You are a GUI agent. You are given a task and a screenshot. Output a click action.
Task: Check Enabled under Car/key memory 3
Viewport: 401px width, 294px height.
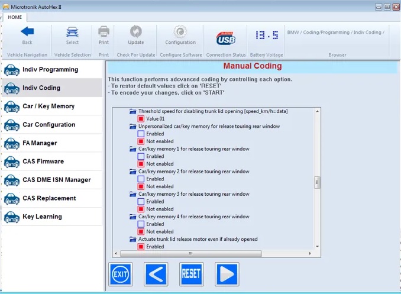click(141, 201)
